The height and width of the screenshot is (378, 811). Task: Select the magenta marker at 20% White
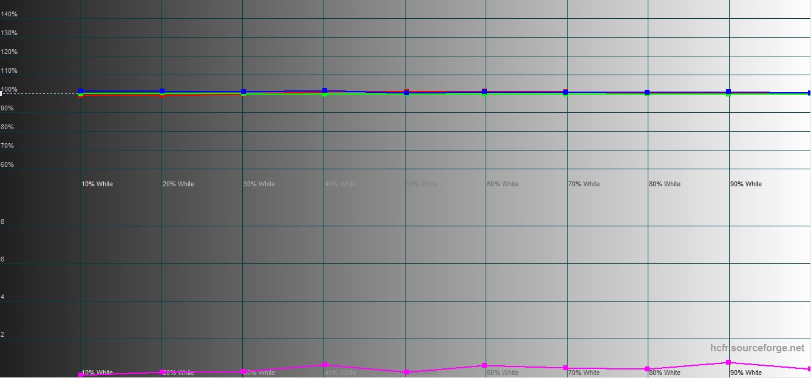pos(162,371)
